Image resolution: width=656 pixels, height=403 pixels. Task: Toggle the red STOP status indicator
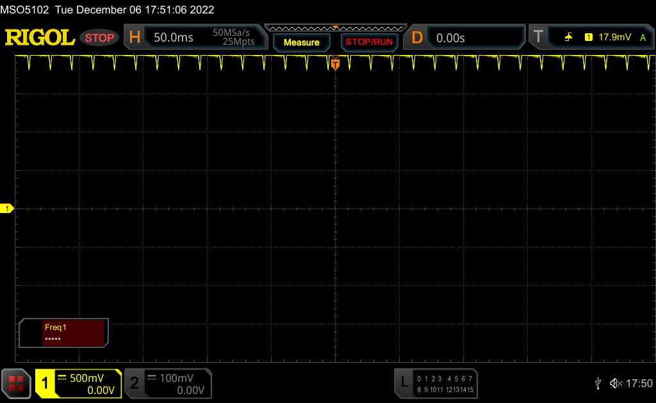[99, 38]
